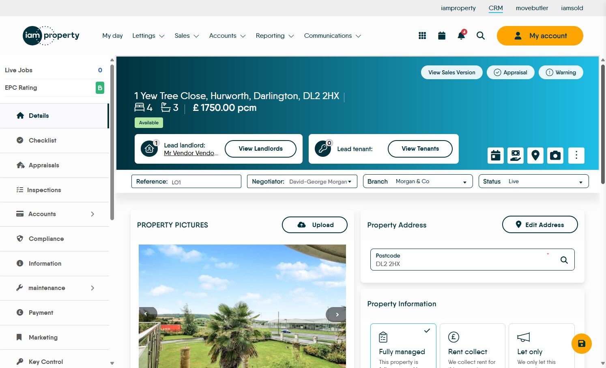Open the three-dot more options icon

pyautogui.click(x=576, y=156)
